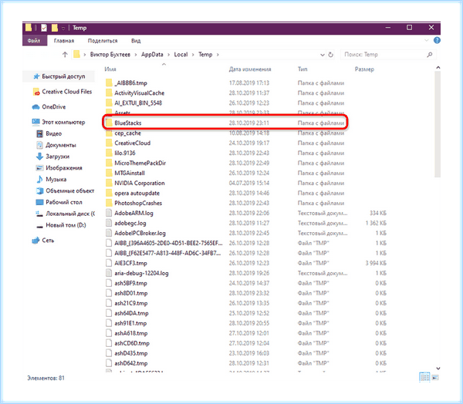Click the Музыка note icon

click(39, 179)
